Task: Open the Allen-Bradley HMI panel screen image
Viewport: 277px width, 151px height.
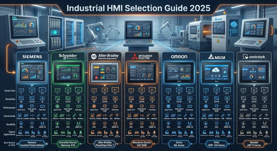Action: (x=105, y=72)
